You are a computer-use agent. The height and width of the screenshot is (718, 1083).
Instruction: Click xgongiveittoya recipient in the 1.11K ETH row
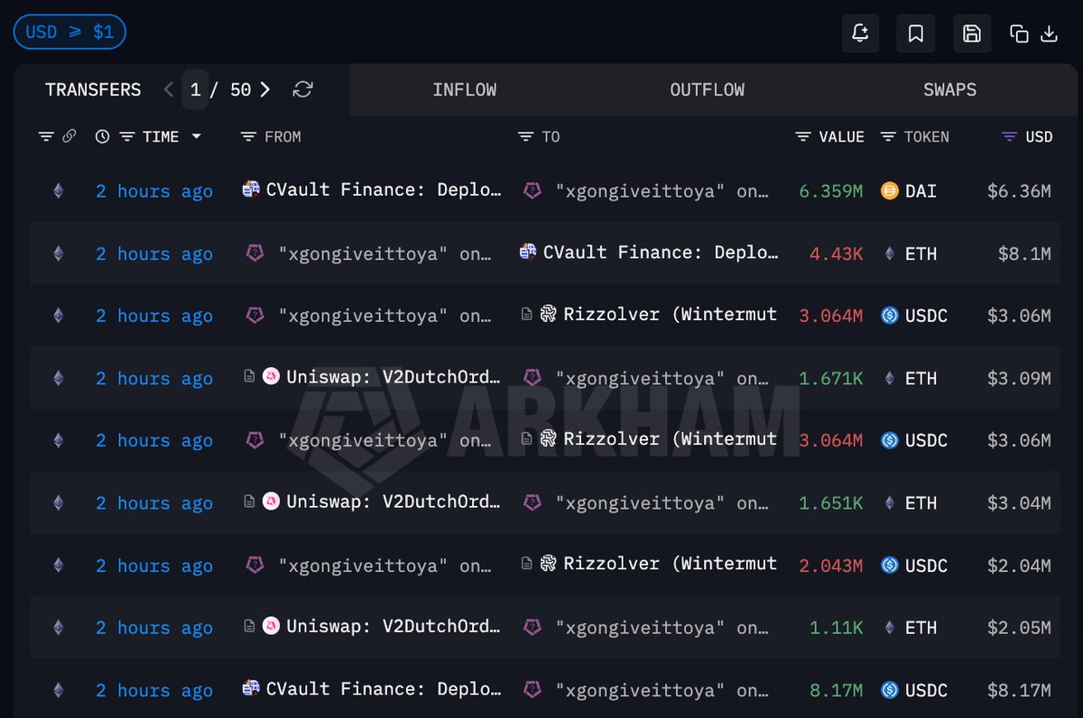(x=662, y=628)
